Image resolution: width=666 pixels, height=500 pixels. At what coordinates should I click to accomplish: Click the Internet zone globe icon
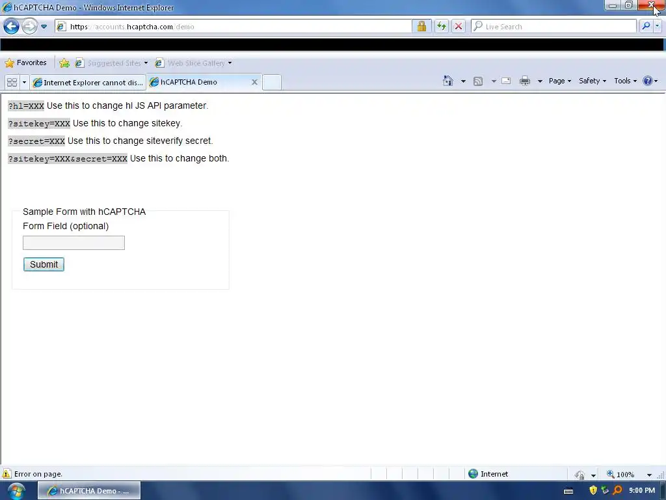pyautogui.click(x=473, y=474)
